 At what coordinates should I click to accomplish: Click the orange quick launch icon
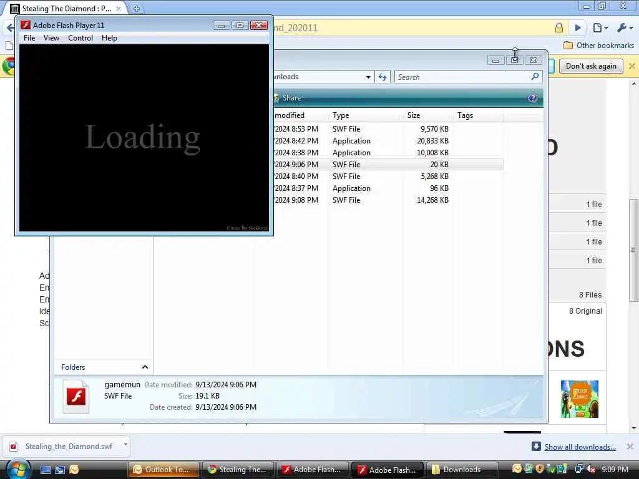click(x=74, y=470)
